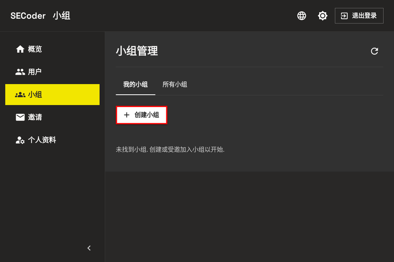Image resolution: width=394 pixels, height=262 pixels.
Task: Switch to the 所有小组 tab
Action: point(175,84)
